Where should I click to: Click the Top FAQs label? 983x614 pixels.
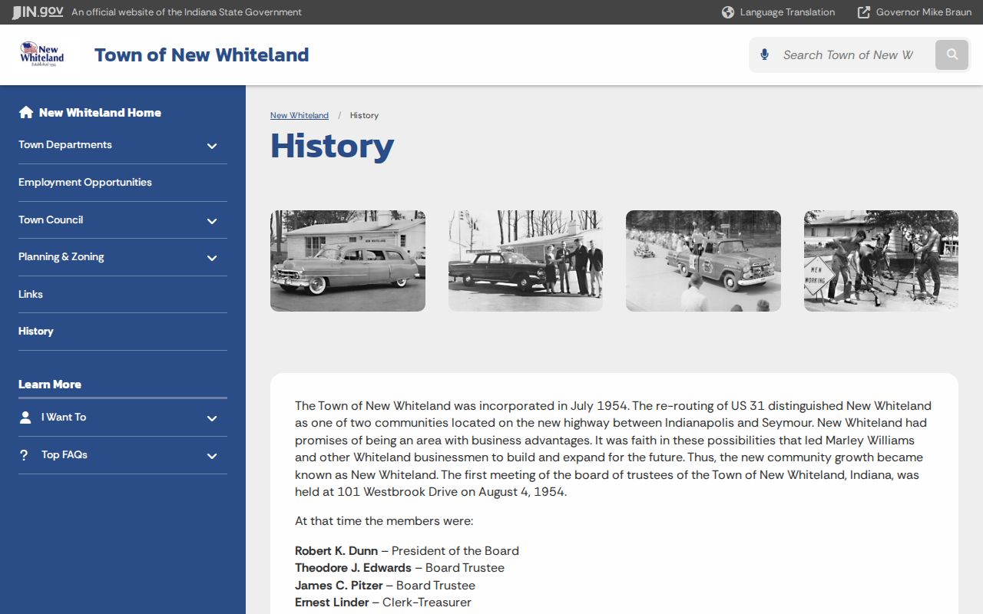click(65, 455)
